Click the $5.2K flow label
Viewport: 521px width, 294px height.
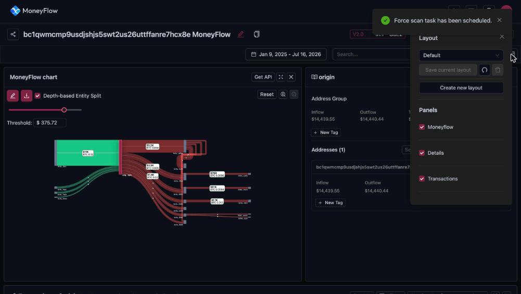tap(153, 146)
